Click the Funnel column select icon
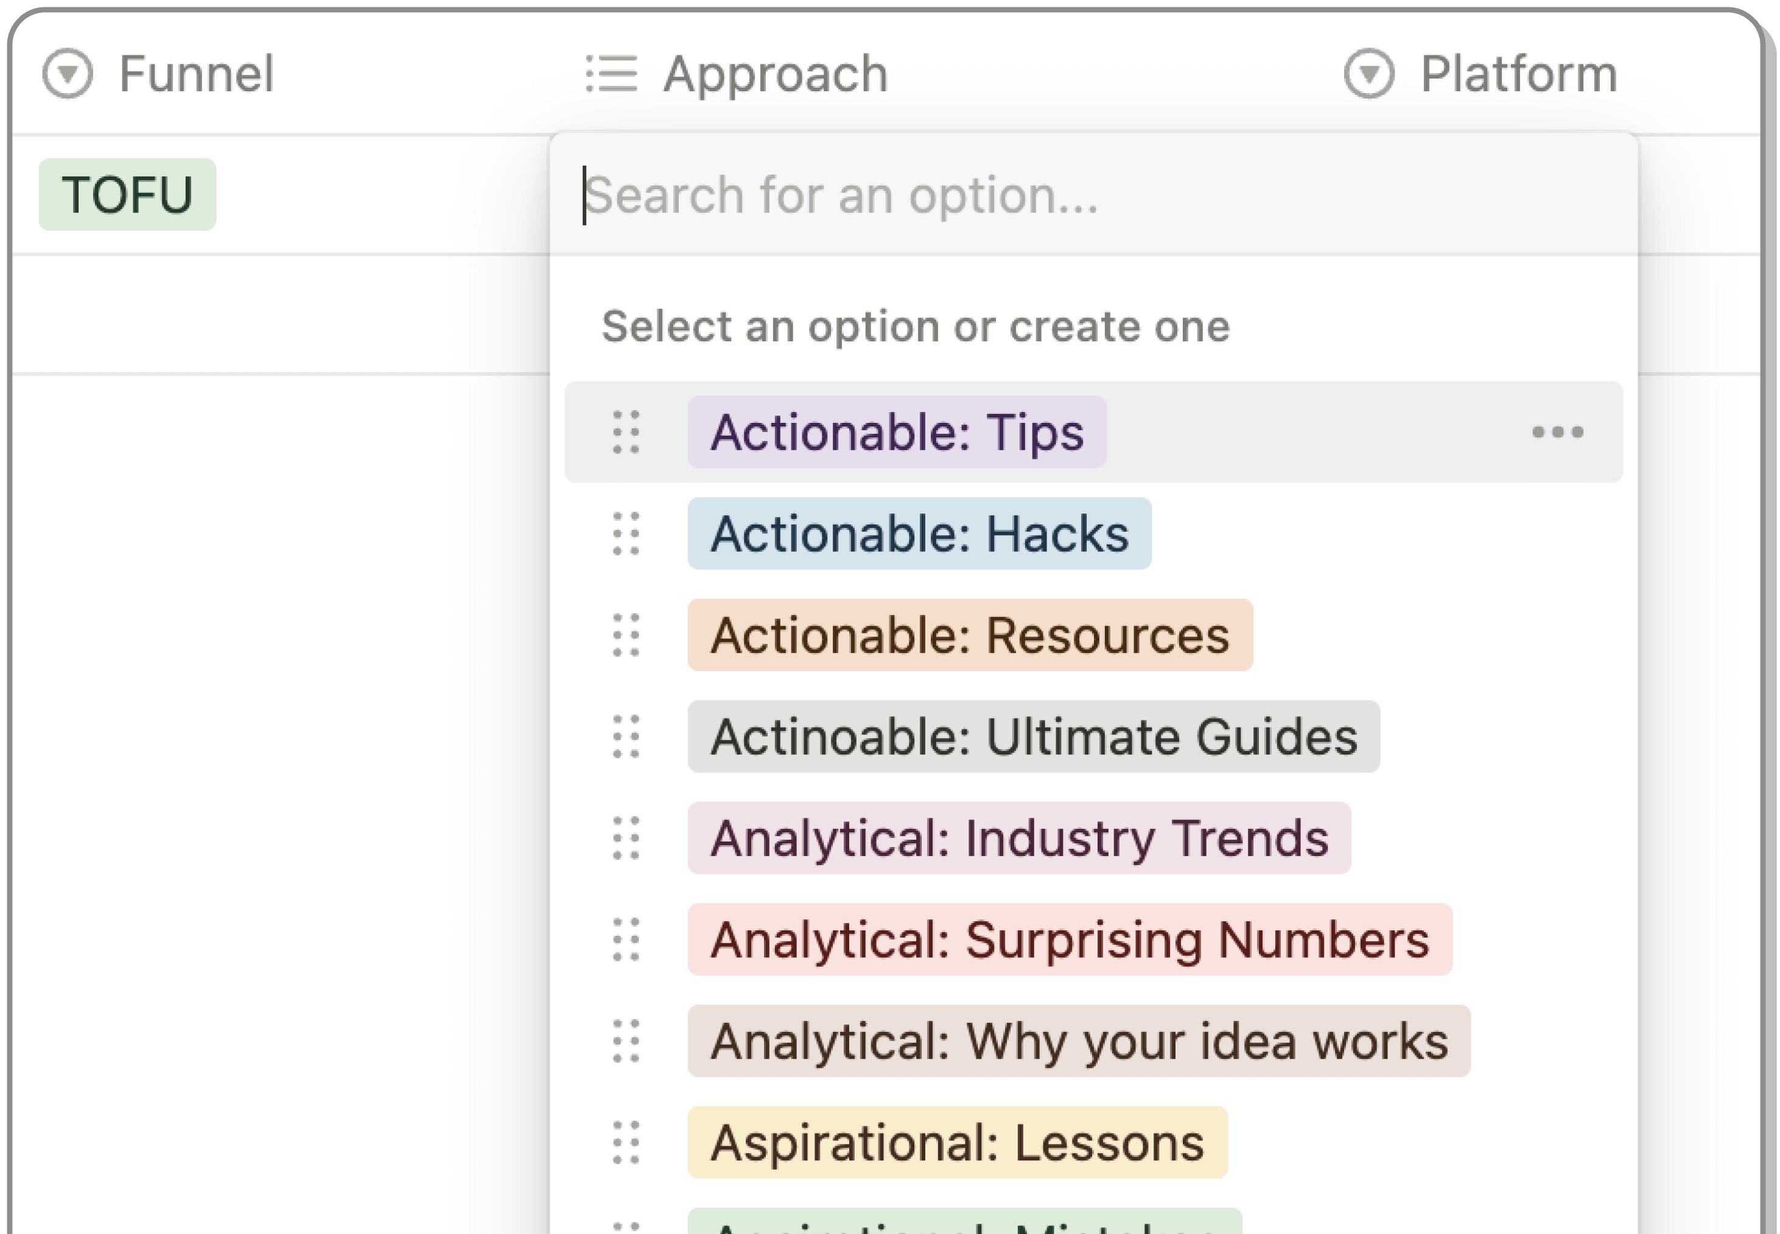 (68, 74)
